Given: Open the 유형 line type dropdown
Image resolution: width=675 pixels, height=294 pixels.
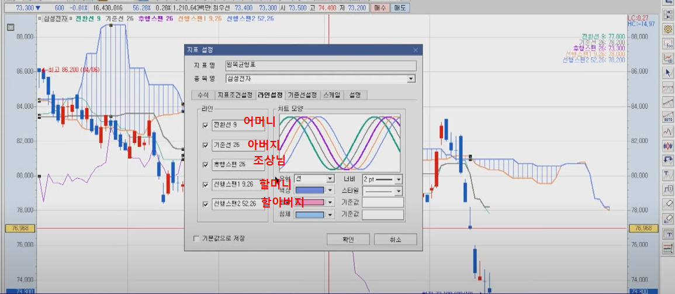Looking at the screenshot, I should [330, 178].
